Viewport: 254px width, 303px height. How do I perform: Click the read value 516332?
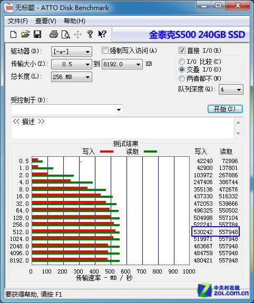[228, 196]
